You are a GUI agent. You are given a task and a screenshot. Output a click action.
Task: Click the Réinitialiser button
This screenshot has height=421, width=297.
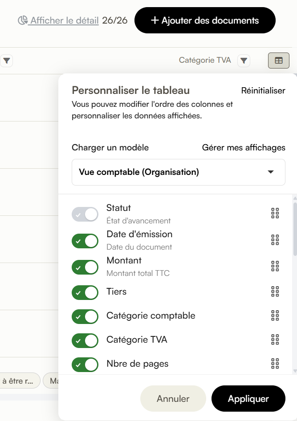point(263,90)
